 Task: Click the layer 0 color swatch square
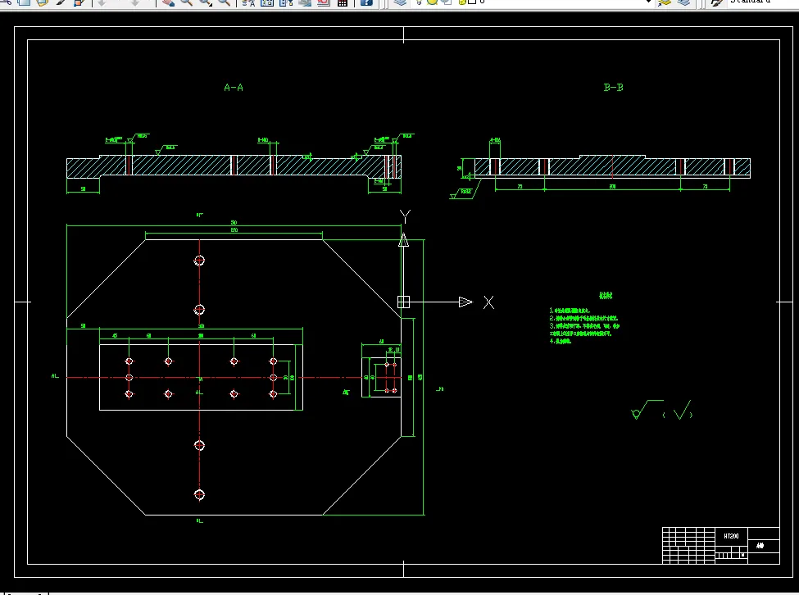pyautogui.click(x=472, y=2)
